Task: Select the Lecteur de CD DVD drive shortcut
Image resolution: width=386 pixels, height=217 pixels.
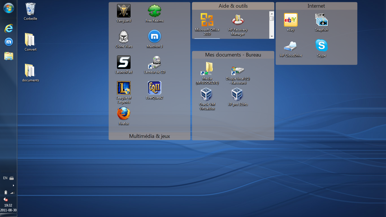Action: [155, 65]
